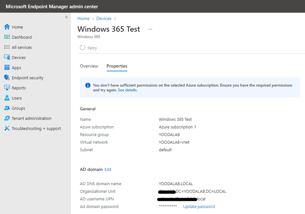Open Apps in the left navigation
This screenshot has width=305, height=214.
16,67
